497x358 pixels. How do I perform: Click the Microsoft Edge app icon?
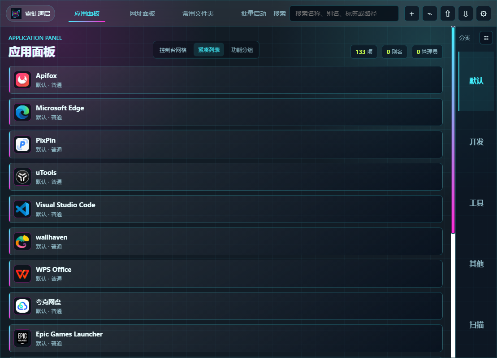[x=22, y=112]
